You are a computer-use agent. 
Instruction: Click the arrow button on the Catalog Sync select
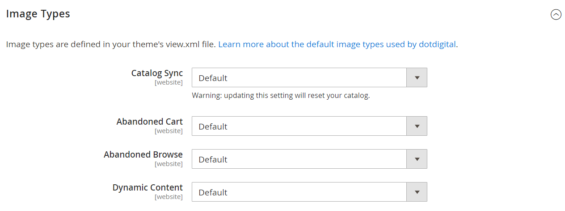[417, 77]
